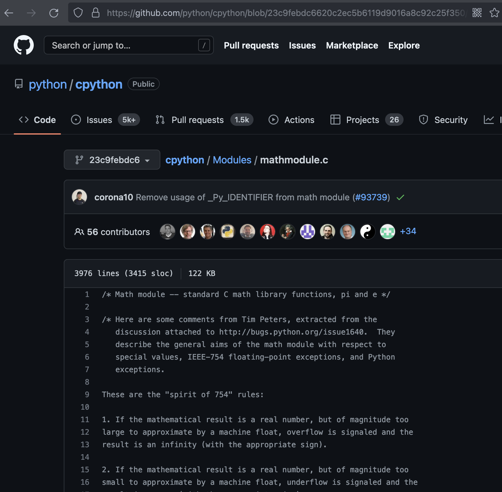Switch to the Code tab
Image resolution: width=502 pixels, height=492 pixels.
(37, 120)
